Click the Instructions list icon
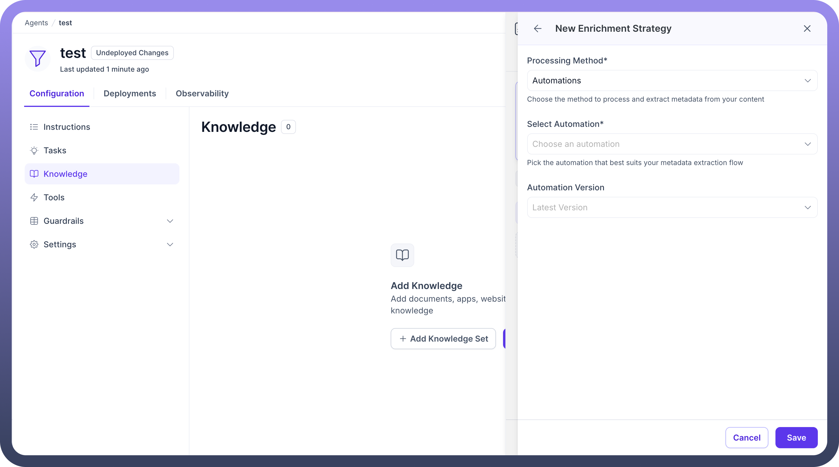The width and height of the screenshot is (839, 467). (x=34, y=127)
